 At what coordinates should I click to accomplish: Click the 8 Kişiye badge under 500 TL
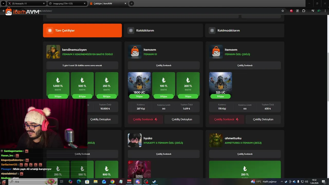(82, 96)
